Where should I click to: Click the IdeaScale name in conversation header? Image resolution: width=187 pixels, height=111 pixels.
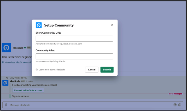tap(18, 48)
